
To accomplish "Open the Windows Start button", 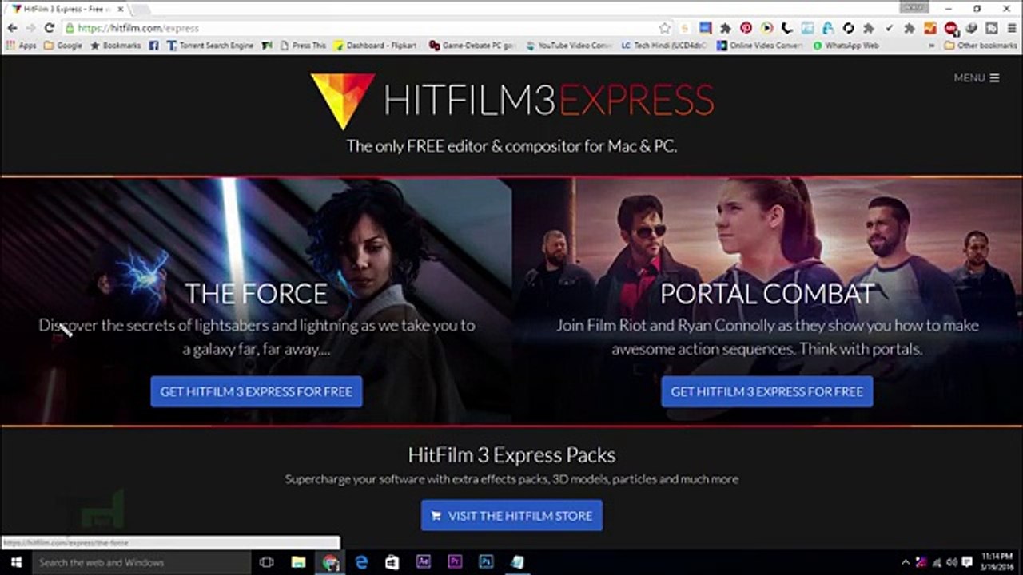I will 15,562.
